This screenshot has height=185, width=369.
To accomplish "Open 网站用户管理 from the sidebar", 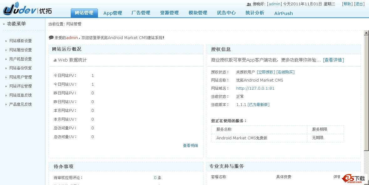I will click(20, 77).
